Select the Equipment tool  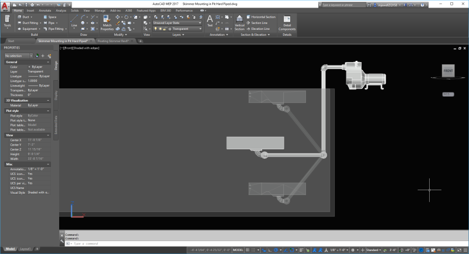click(x=29, y=29)
